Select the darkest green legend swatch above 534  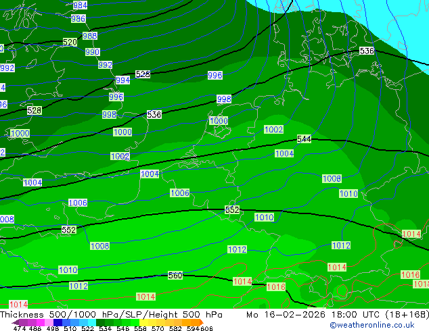click(100, 322)
